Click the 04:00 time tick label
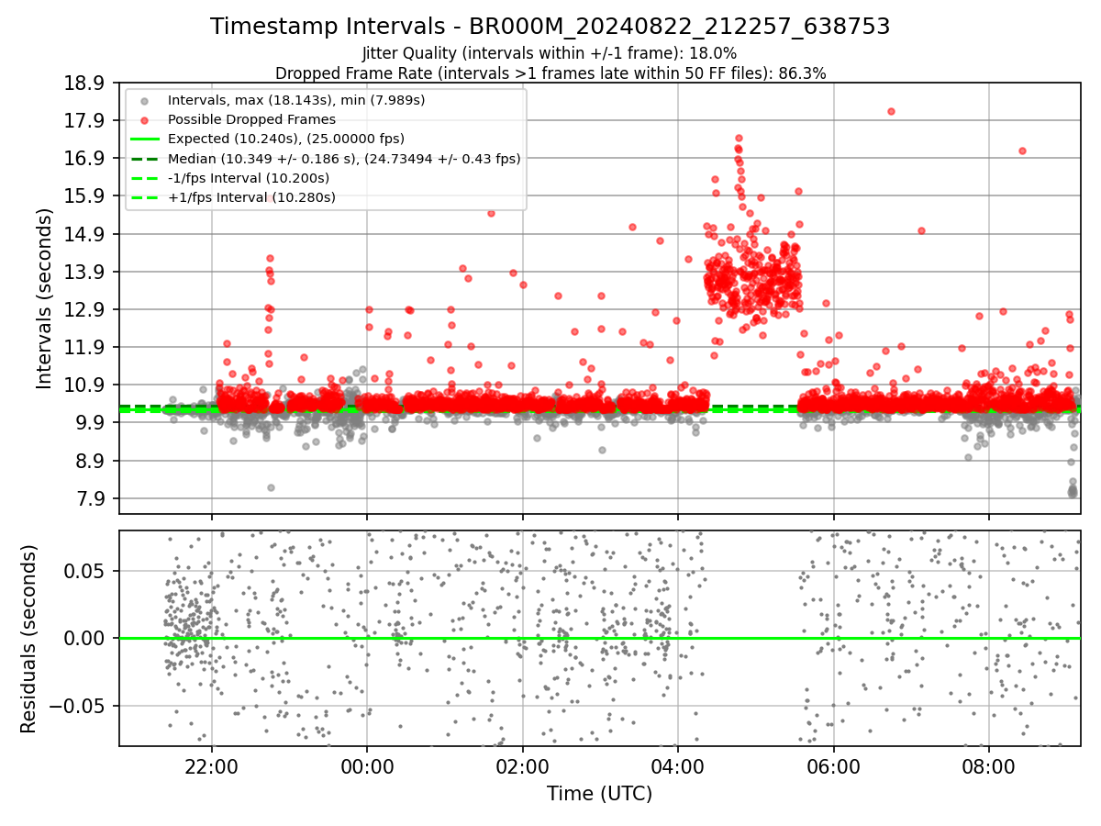The height and width of the screenshot is (826, 1101). point(678,768)
